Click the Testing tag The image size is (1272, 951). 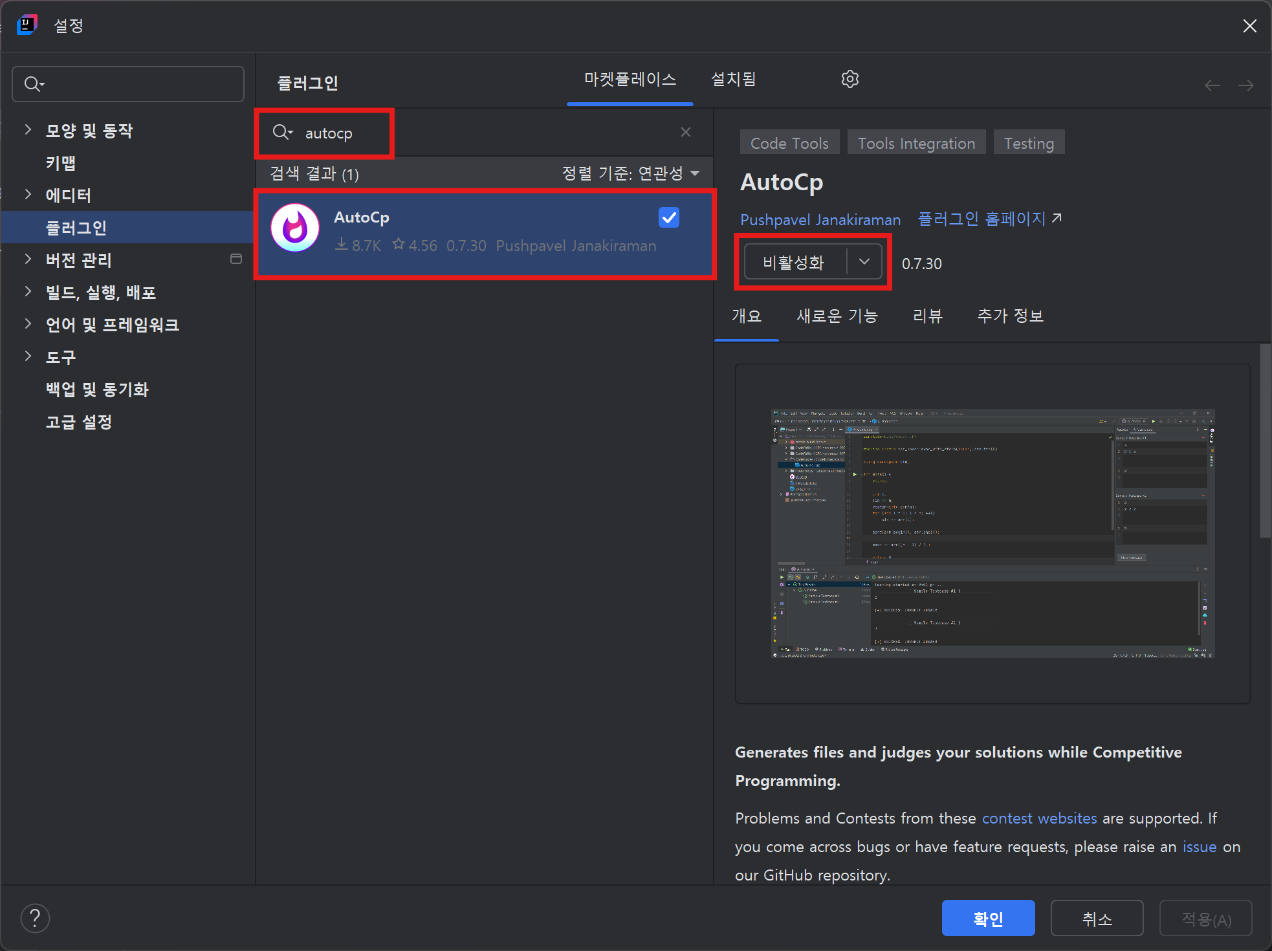1029,143
